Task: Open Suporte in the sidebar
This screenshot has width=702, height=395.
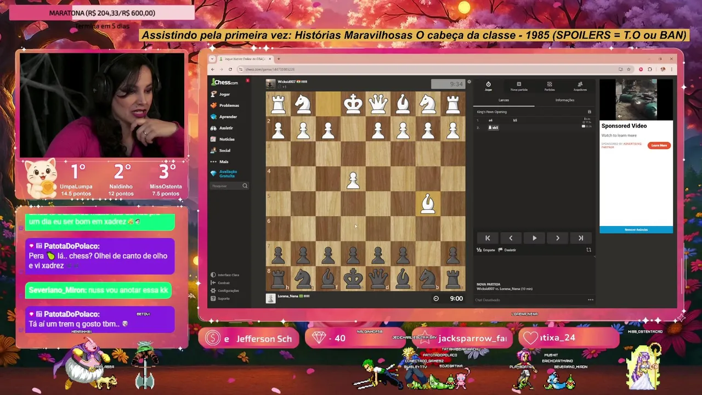Action: tap(220, 298)
